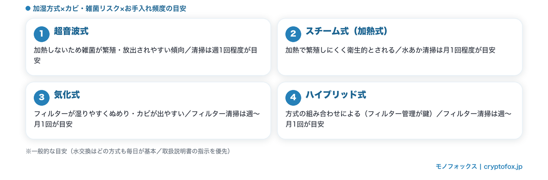Screen dimensions: 548x180
Task: Click the number 4 circle badge
Action: pos(293,97)
